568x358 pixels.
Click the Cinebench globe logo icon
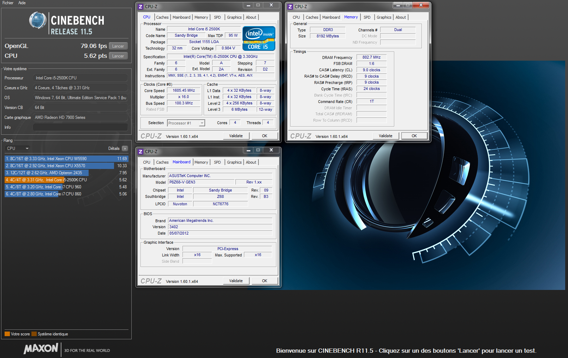click(x=38, y=20)
